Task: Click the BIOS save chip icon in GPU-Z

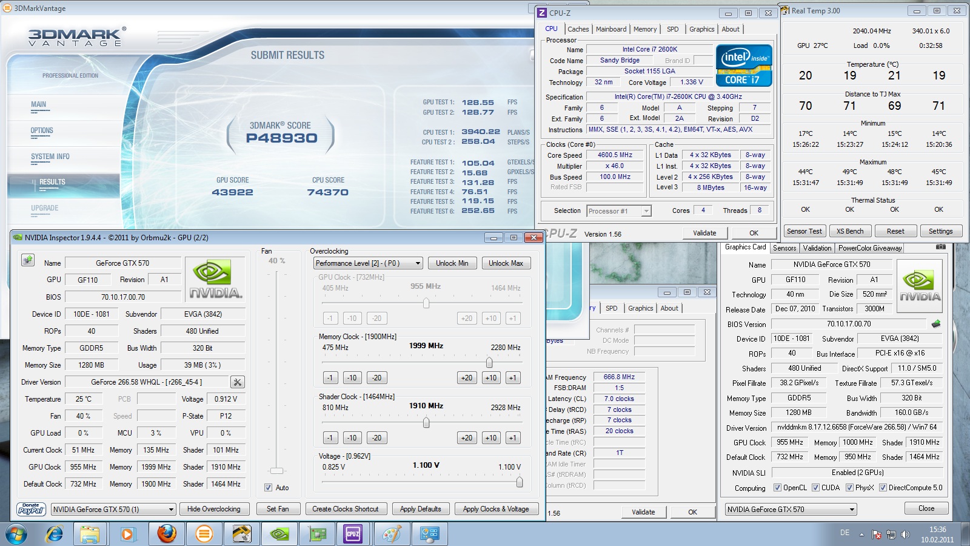Action: click(936, 324)
